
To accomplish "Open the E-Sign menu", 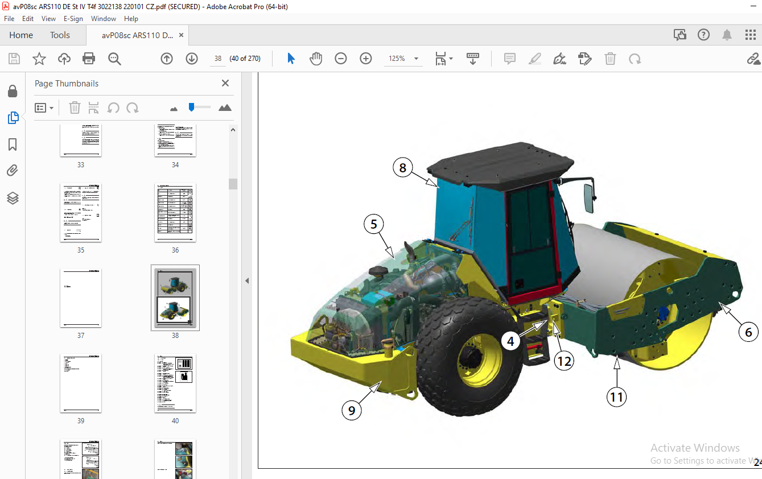I will (x=73, y=19).
